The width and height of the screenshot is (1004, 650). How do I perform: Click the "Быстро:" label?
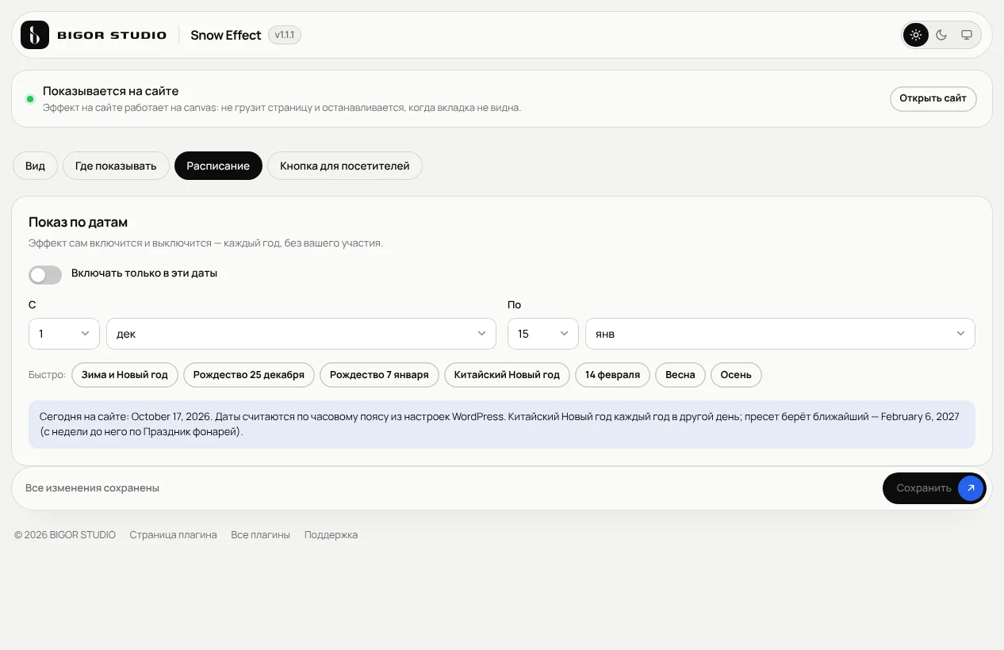[48, 375]
